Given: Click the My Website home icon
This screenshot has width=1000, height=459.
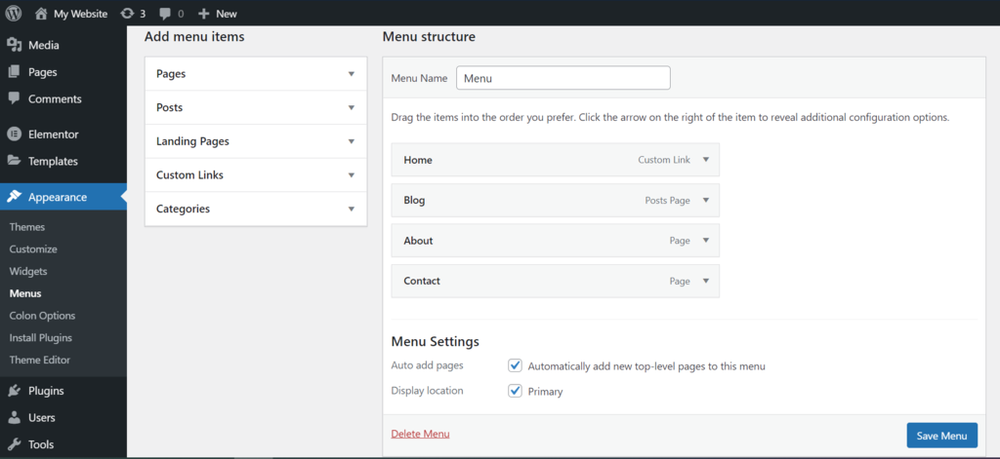Looking at the screenshot, I should pyautogui.click(x=41, y=14).
